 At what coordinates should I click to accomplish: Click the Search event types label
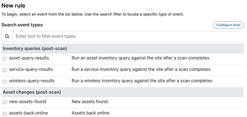click(22, 25)
